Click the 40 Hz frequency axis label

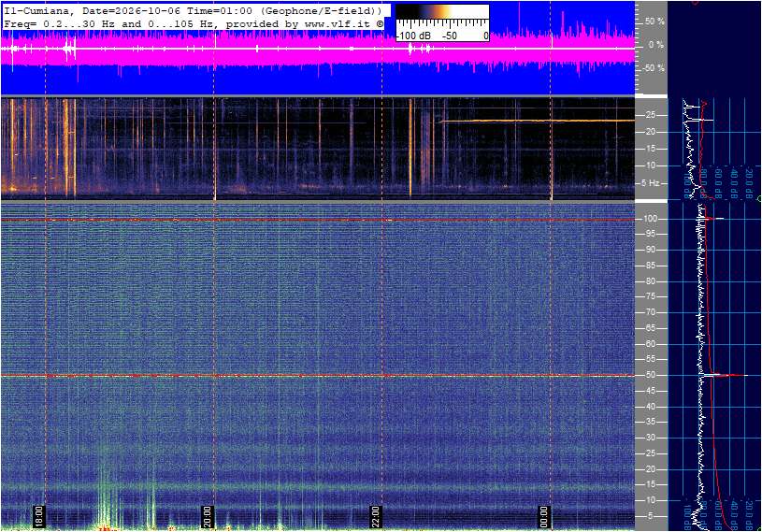click(650, 407)
